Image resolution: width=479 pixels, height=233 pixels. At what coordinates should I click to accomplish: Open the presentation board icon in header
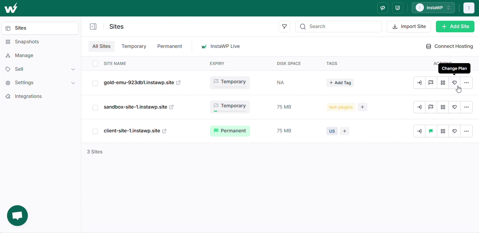coord(398,8)
